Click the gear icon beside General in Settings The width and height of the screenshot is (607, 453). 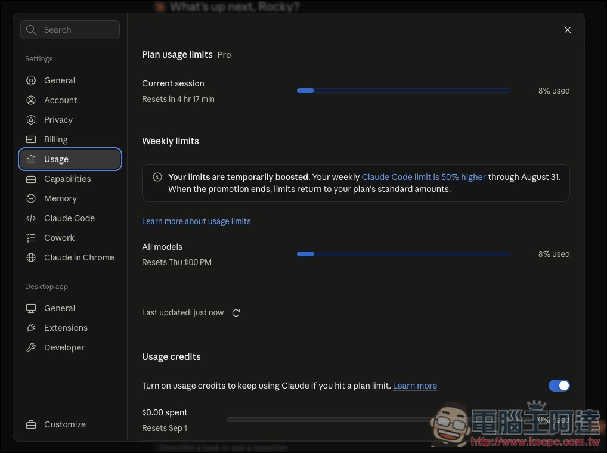coord(31,80)
